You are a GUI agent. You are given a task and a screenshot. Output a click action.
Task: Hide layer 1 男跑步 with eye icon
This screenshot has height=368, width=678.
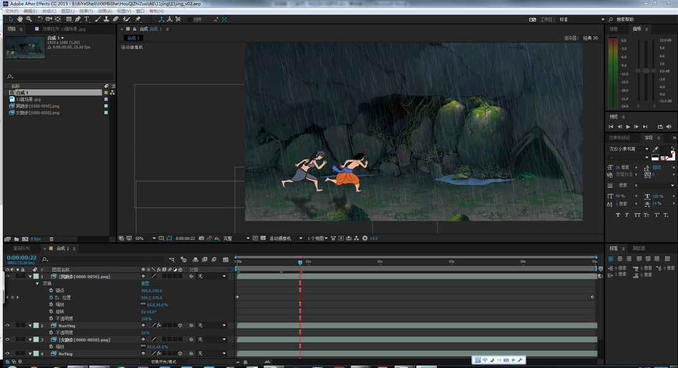click(7, 277)
